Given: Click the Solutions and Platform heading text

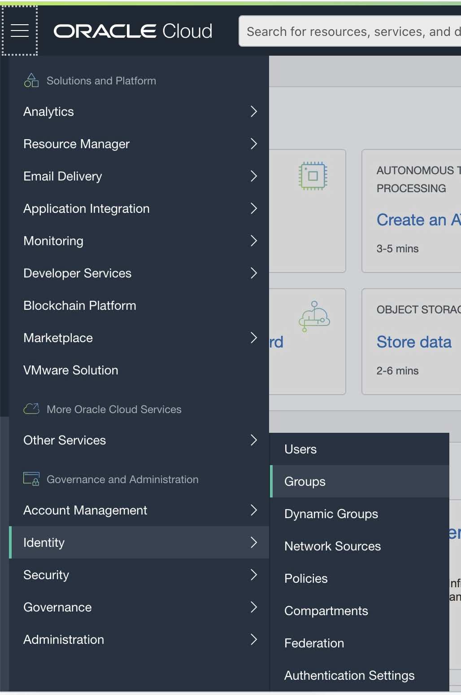Looking at the screenshot, I should click(101, 81).
